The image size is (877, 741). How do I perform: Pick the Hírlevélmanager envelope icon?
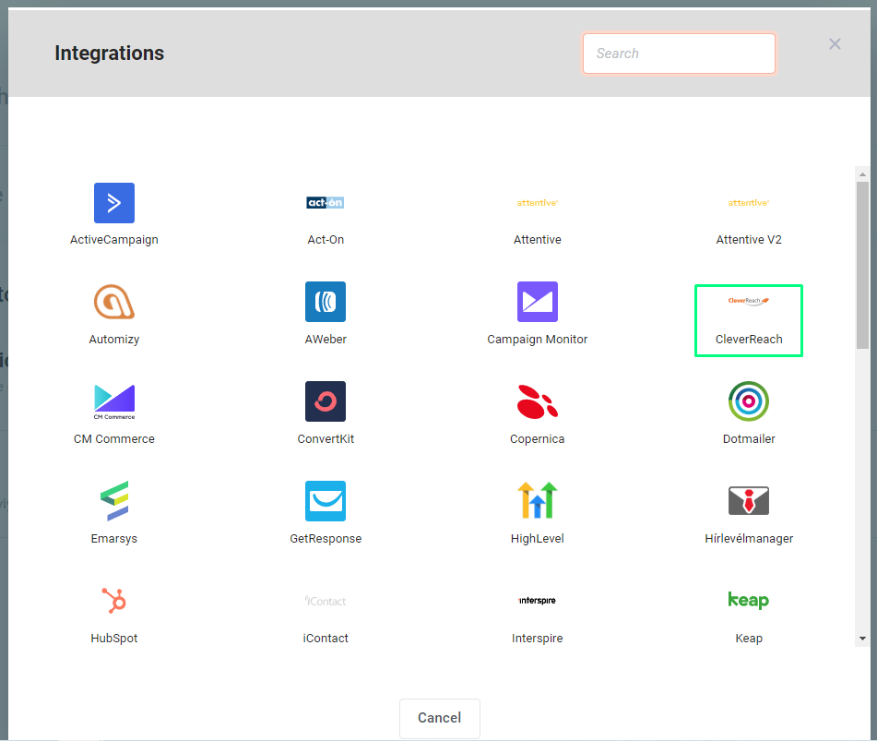749,500
